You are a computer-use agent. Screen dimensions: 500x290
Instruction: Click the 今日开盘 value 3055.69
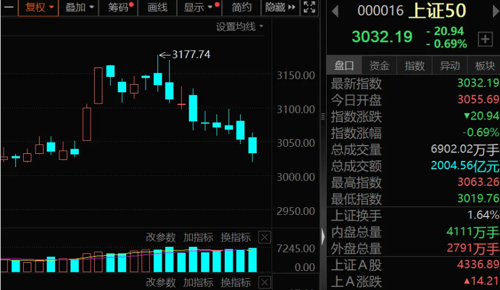click(x=478, y=99)
